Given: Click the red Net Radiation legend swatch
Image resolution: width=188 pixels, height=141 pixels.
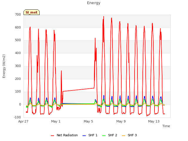Looking at the screenshot, I should click(x=52, y=136).
